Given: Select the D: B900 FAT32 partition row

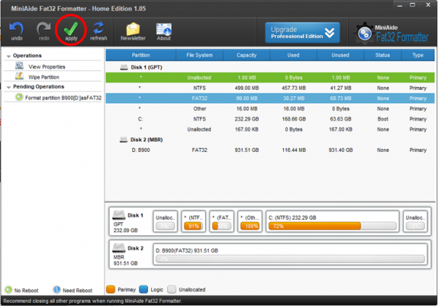Looking at the screenshot, I should [269, 149].
